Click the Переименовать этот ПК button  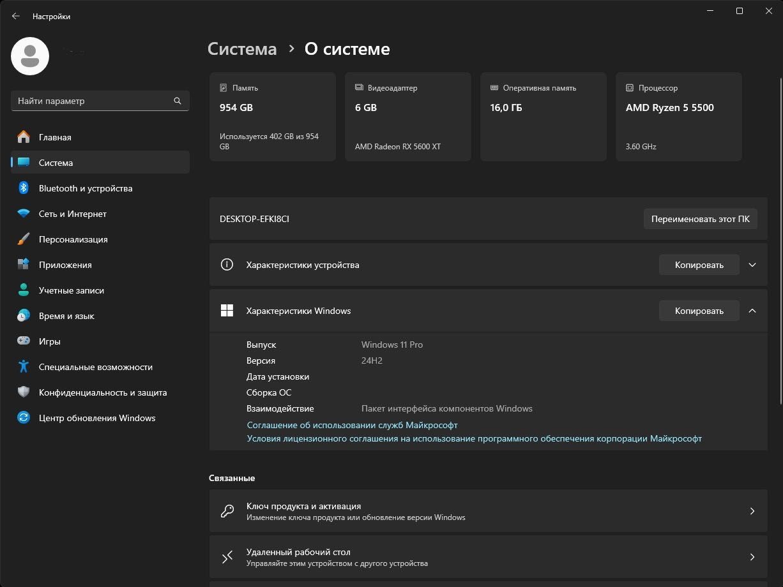pos(701,219)
